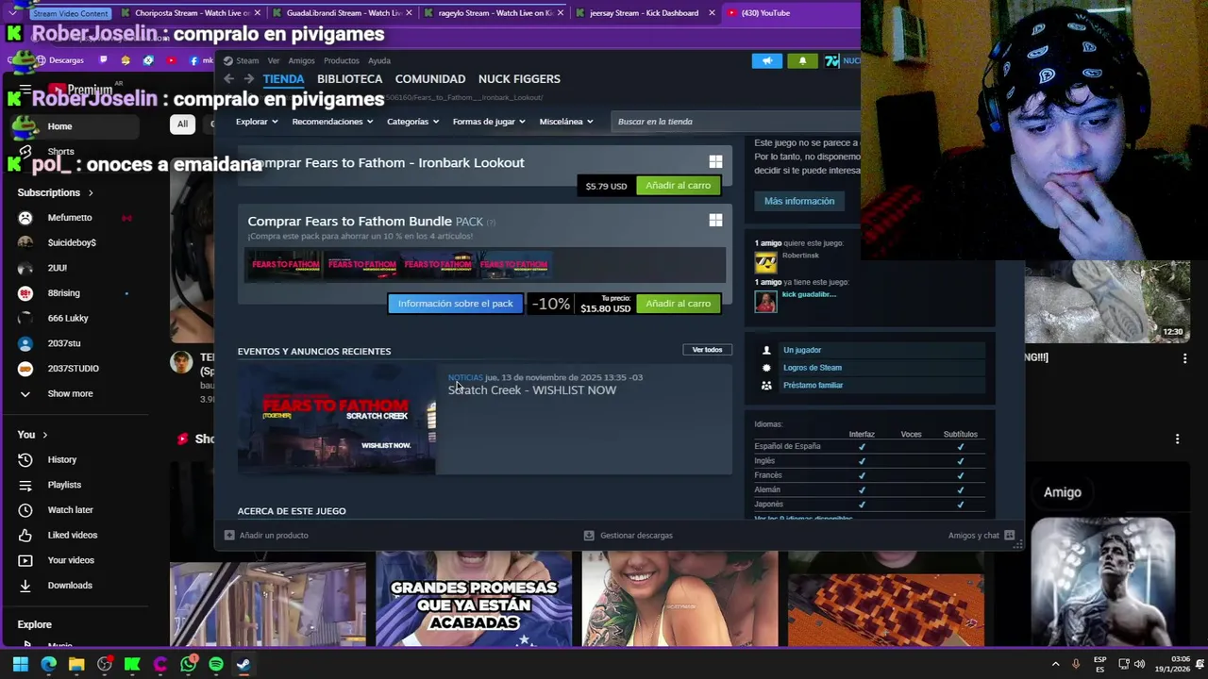This screenshot has height=679, width=1208.
Task: Open Steam notifications bell
Action: (x=802, y=60)
